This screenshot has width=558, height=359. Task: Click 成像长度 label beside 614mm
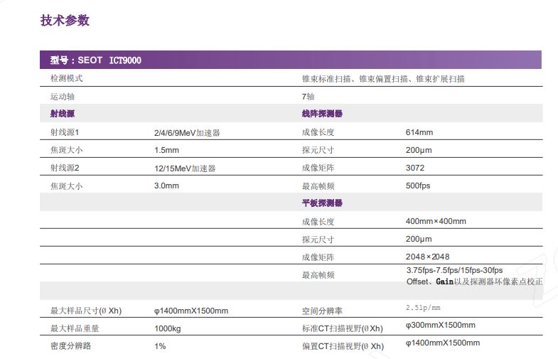coord(318,132)
